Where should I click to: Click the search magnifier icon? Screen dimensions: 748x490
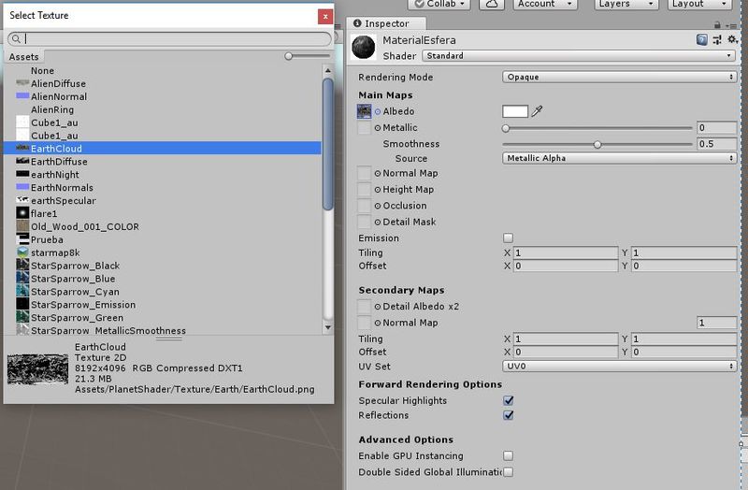(x=16, y=38)
